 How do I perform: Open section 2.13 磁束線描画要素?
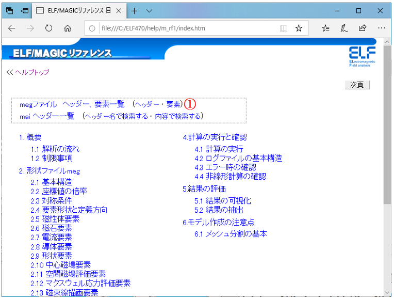point(64,293)
